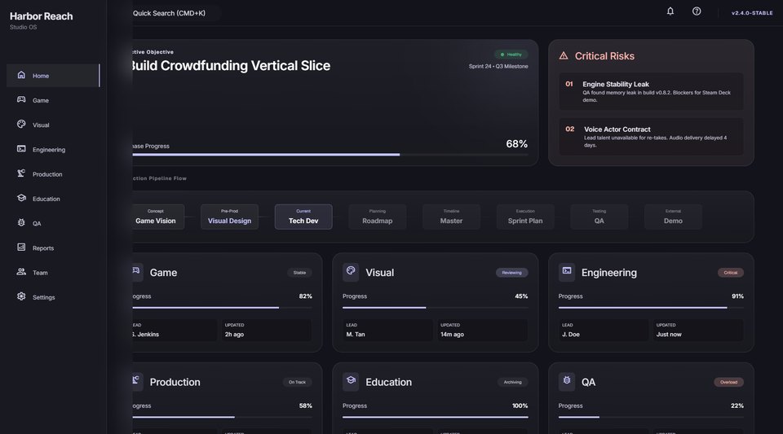Click the Visual palette sidebar icon
Screen dimensions: 783x434
tap(21, 124)
